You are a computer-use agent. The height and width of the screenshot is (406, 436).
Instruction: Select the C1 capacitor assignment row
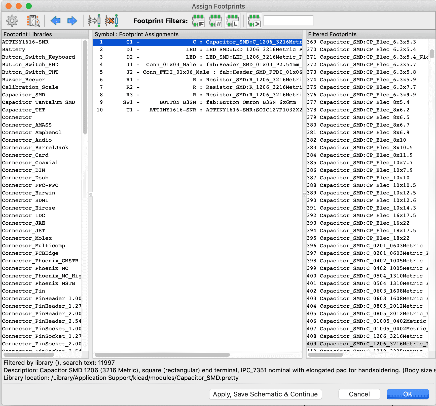198,42
